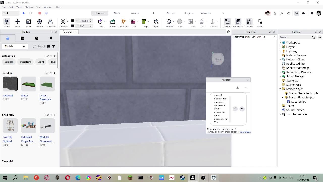Toggle the 45° rotation-snap checkbox

click(x=73, y=26)
